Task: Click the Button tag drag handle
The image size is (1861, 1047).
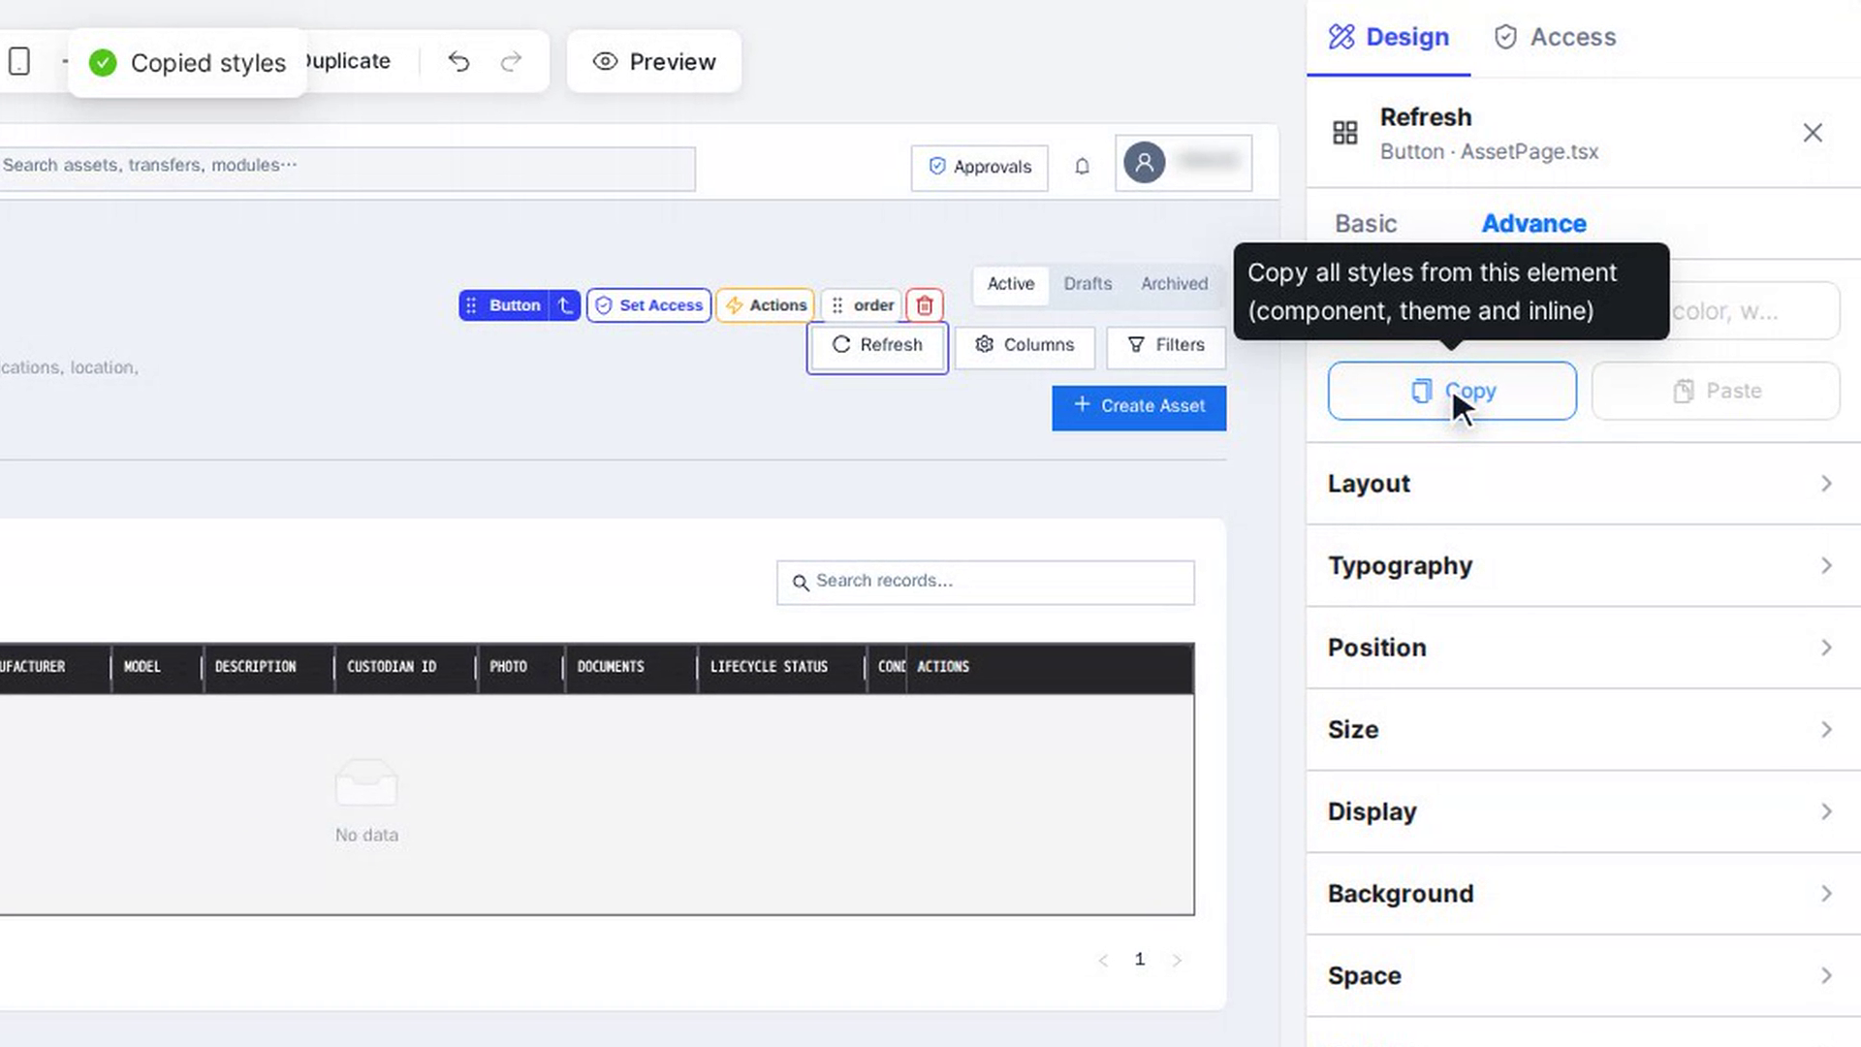Action: pyautogui.click(x=471, y=305)
